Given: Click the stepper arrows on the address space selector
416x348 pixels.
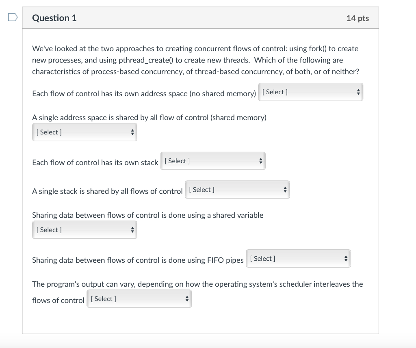Looking at the screenshot, I should click(358, 92).
